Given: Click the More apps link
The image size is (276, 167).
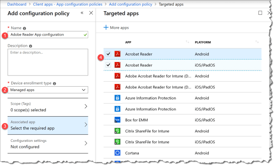Looking at the screenshot, I should [x=119, y=28].
